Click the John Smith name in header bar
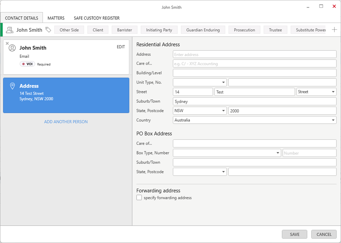 [29, 30]
